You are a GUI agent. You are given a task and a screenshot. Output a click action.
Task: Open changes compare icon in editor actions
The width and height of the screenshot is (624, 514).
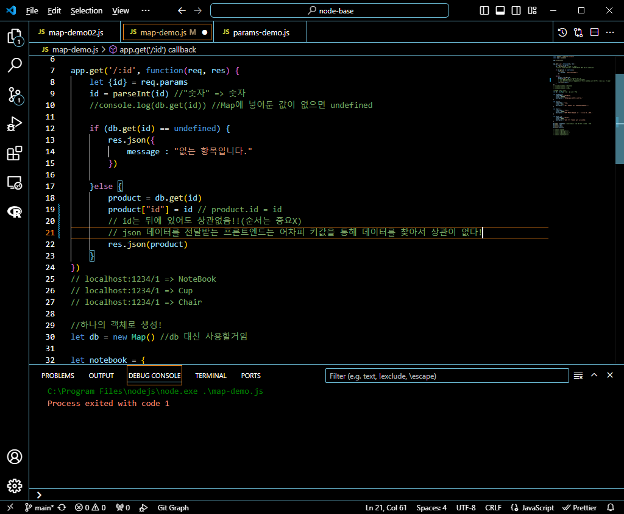[578, 32]
